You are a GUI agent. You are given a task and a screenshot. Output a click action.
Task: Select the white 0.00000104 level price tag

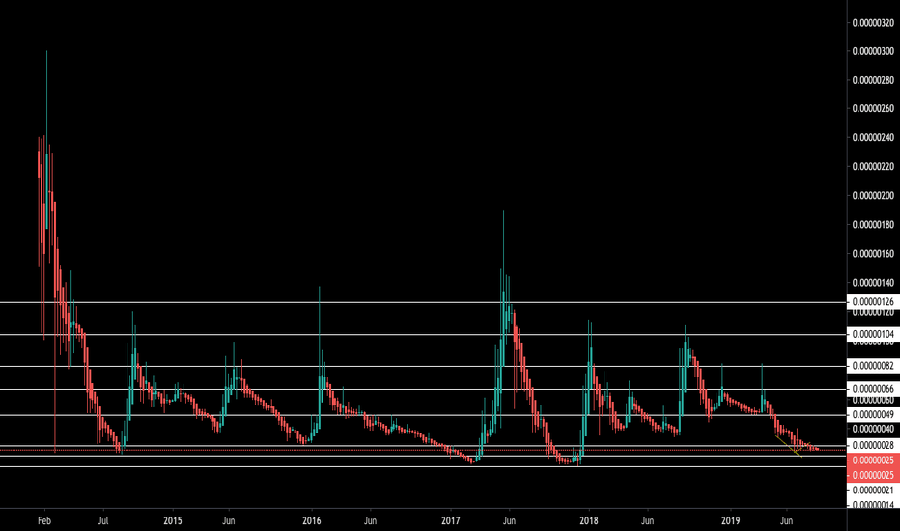873,334
